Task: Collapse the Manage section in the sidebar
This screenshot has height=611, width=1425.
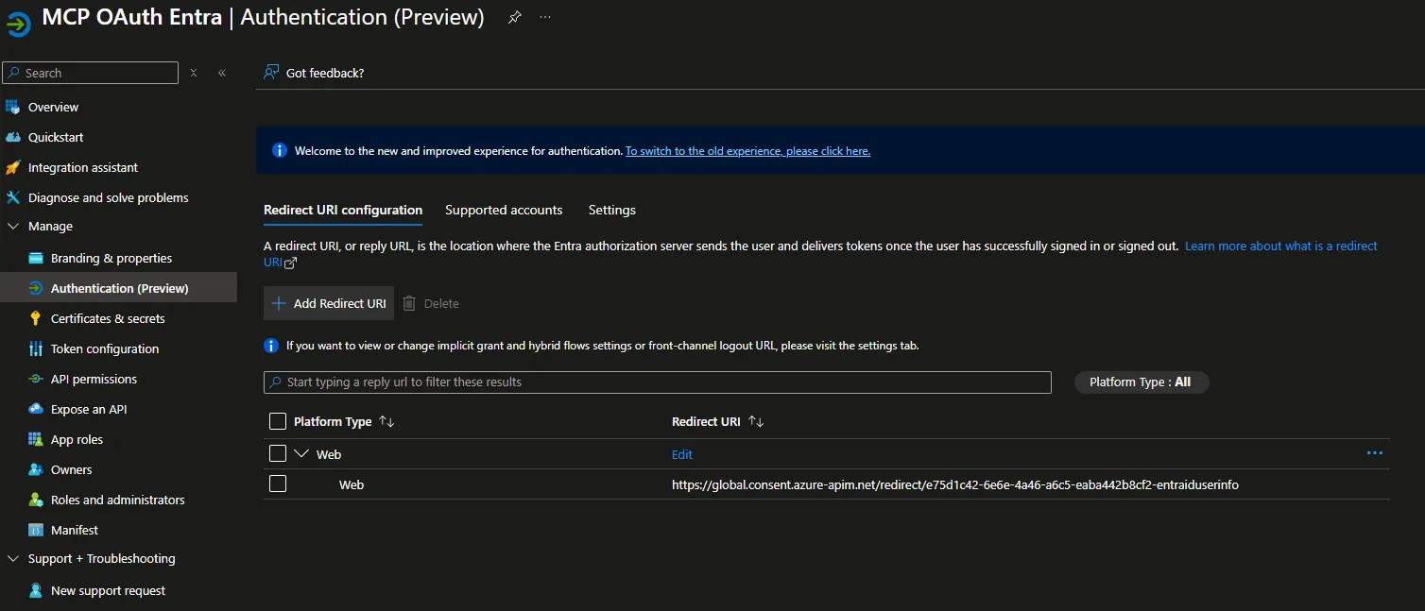Action: click(13, 227)
